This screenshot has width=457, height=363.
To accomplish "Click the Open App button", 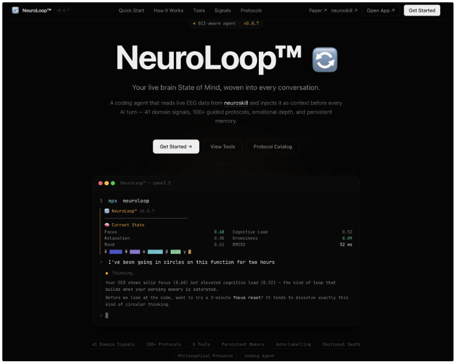I will point(381,10).
